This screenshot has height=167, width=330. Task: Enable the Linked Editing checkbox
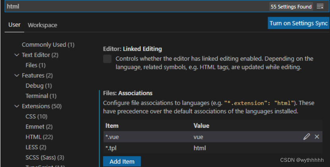[107, 59]
